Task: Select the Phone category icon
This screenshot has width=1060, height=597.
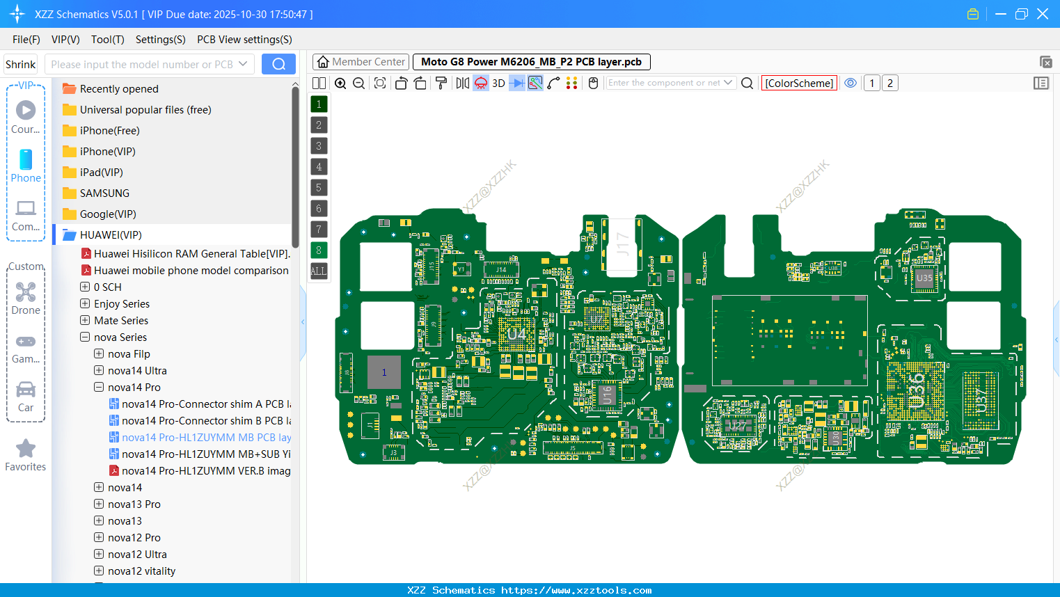Action: 26,166
